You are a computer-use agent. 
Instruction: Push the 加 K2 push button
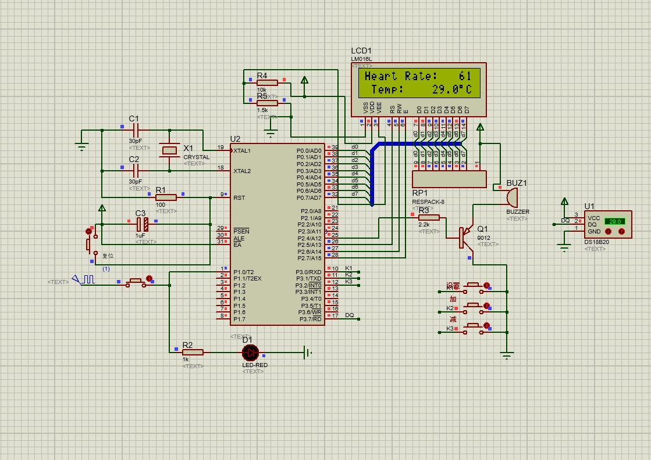pos(473,307)
